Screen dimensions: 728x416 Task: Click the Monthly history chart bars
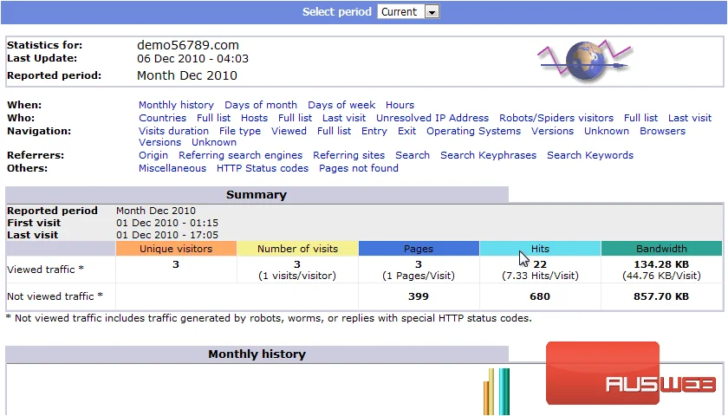pyautogui.click(x=497, y=392)
